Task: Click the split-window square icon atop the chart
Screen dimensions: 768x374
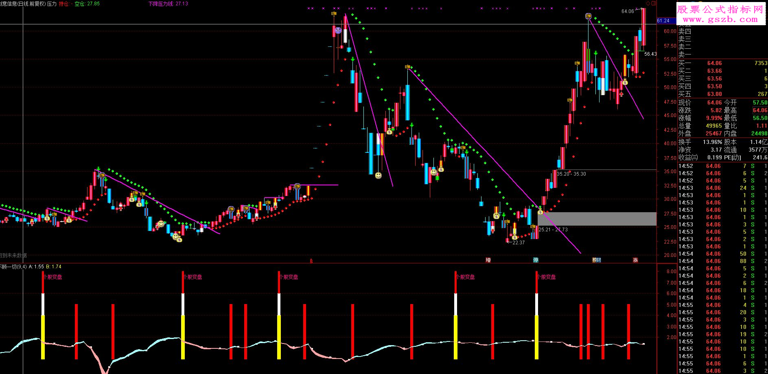Action: click(x=654, y=3)
